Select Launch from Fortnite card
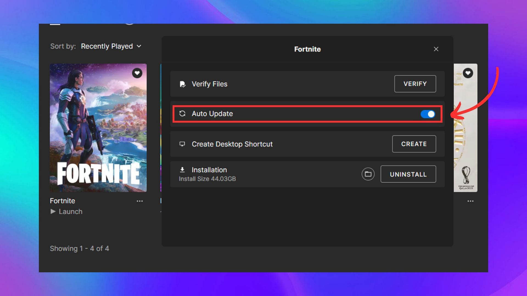The height and width of the screenshot is (296, 527). pyautogui.click(x=67, y=211)
